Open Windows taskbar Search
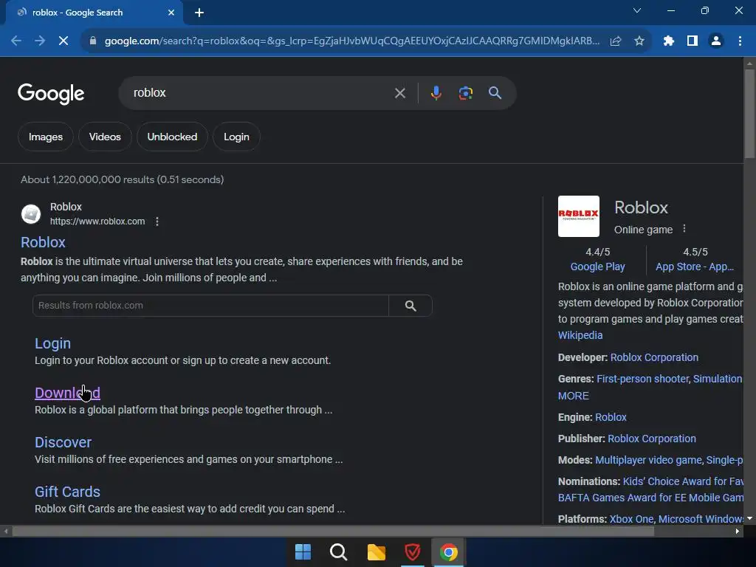 (x=338, y=552)
